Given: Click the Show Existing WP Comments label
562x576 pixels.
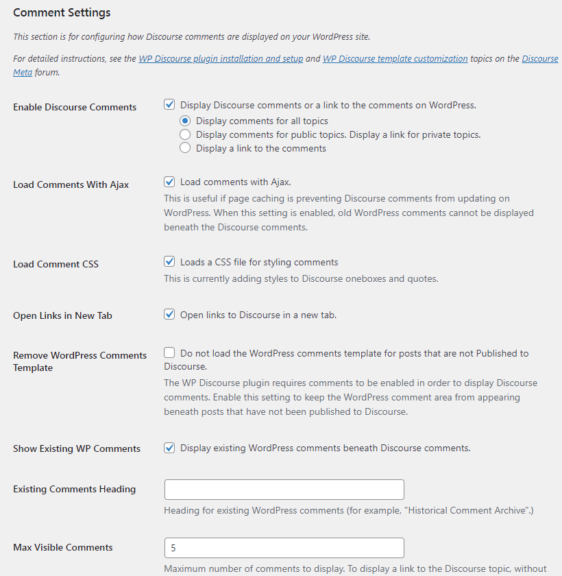Looking at the screenshot, I should [77, 448].
